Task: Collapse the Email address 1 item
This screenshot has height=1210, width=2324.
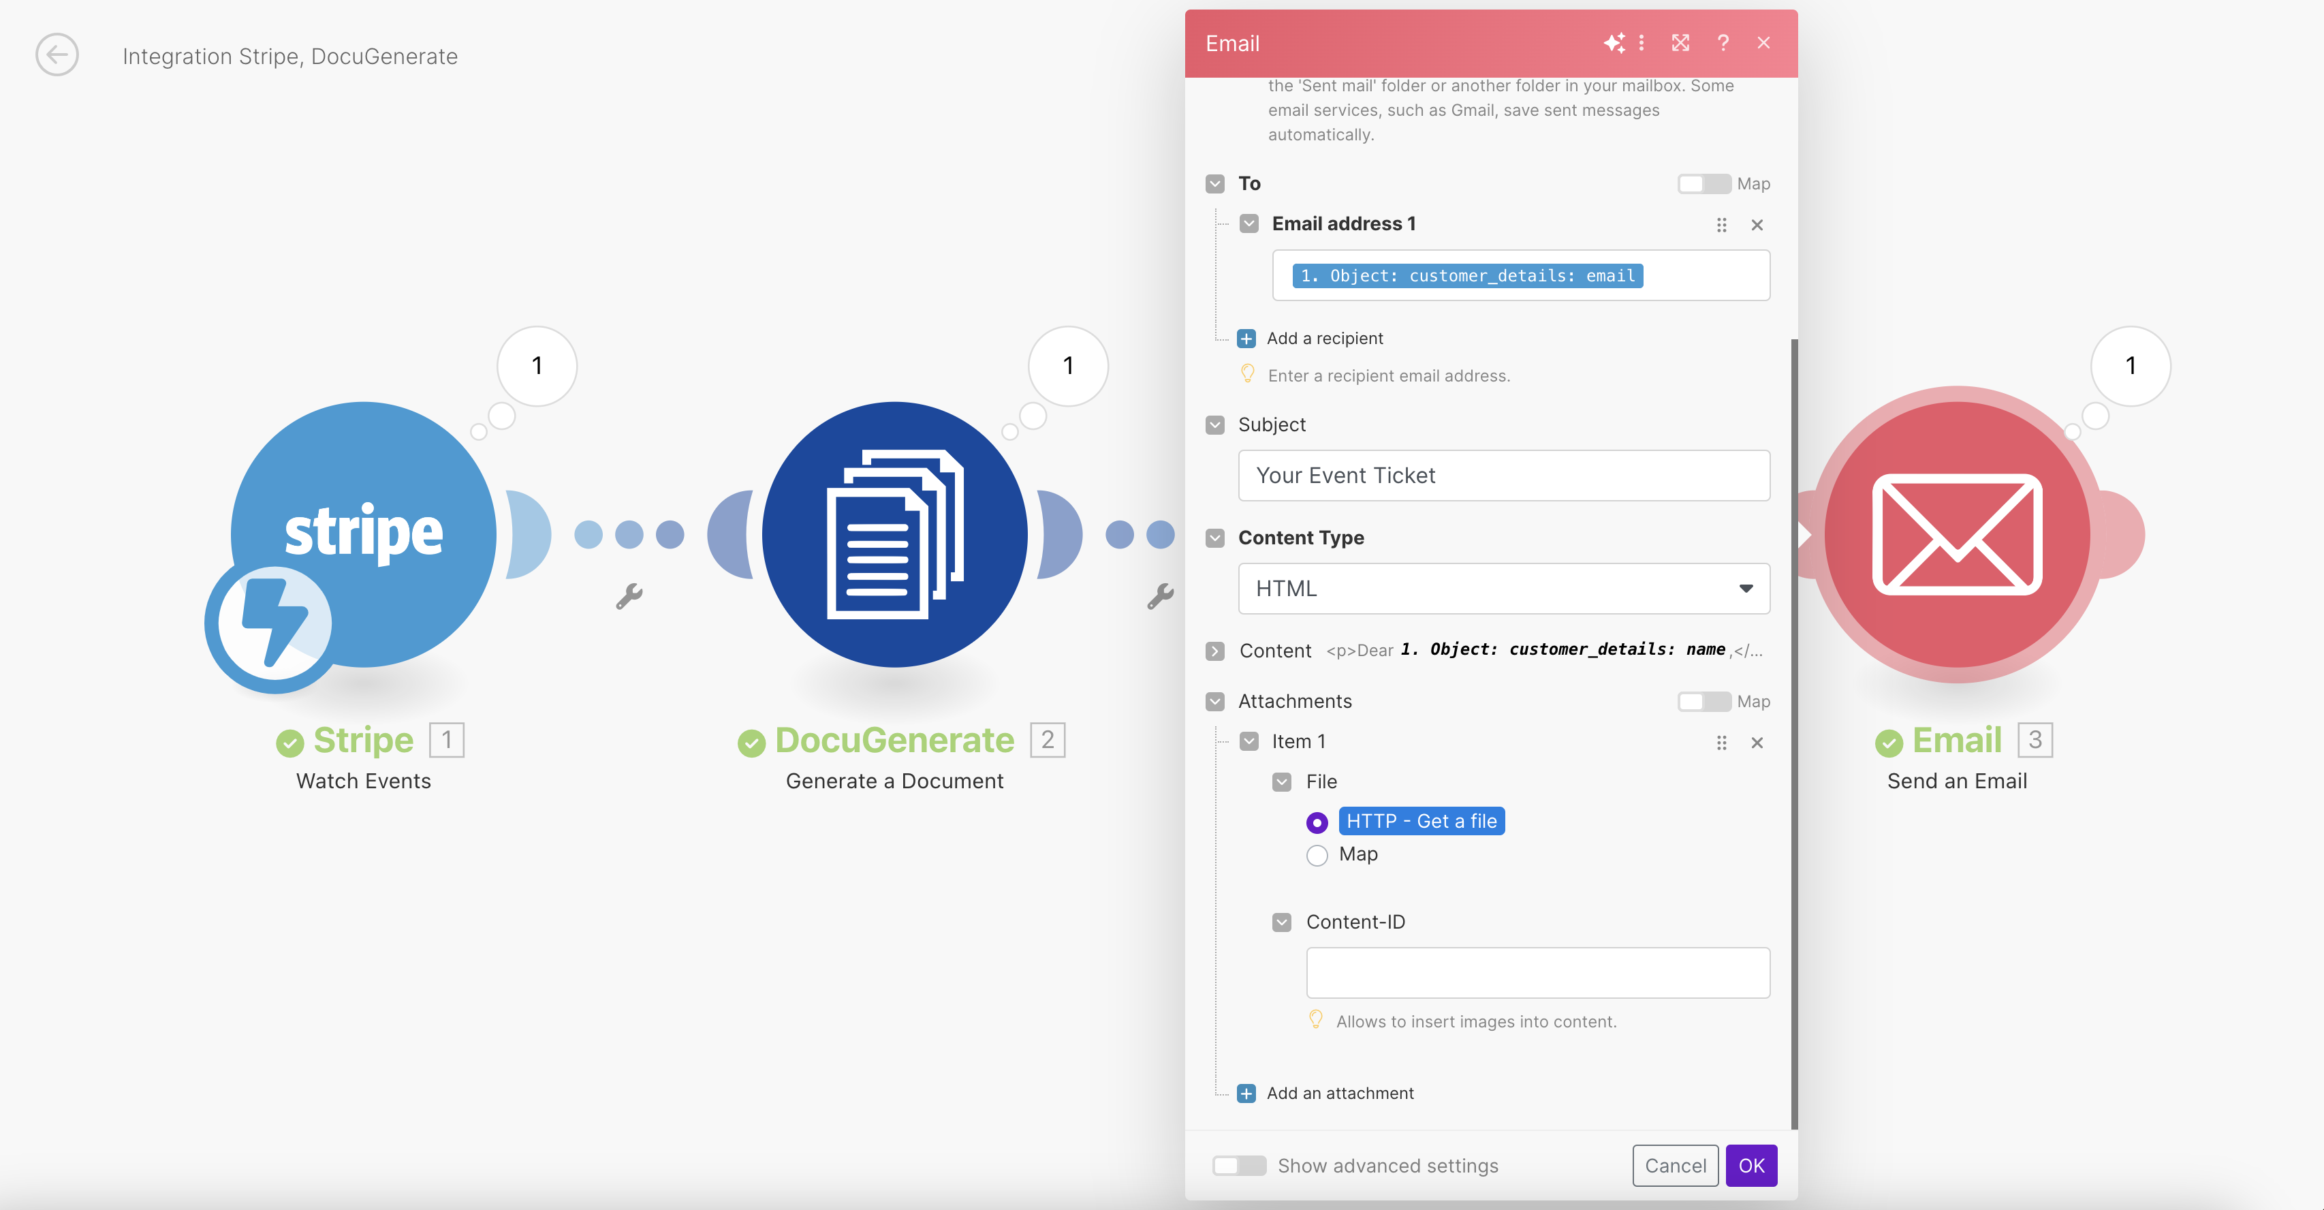Action: (x=1249, y=223)
